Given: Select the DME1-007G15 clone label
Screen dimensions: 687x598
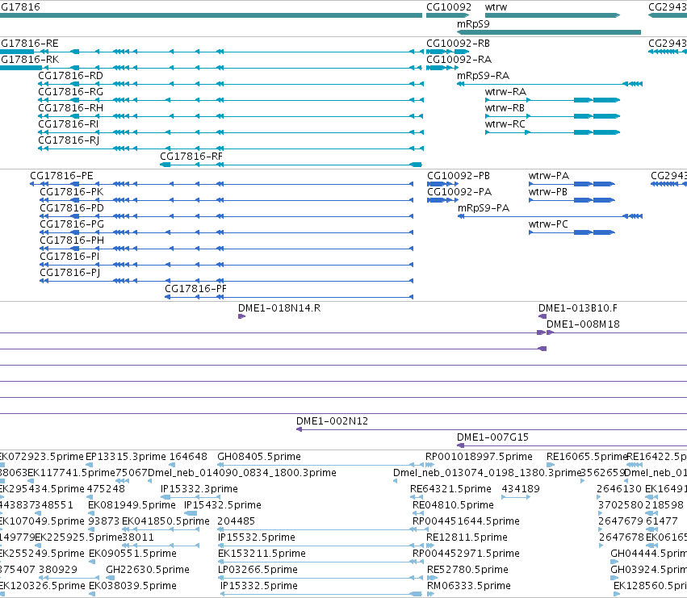Looking at the screenshot, I should [x=493, y=437].
